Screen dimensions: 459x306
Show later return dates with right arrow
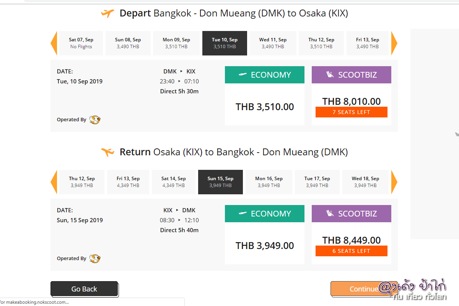(394, 182)
